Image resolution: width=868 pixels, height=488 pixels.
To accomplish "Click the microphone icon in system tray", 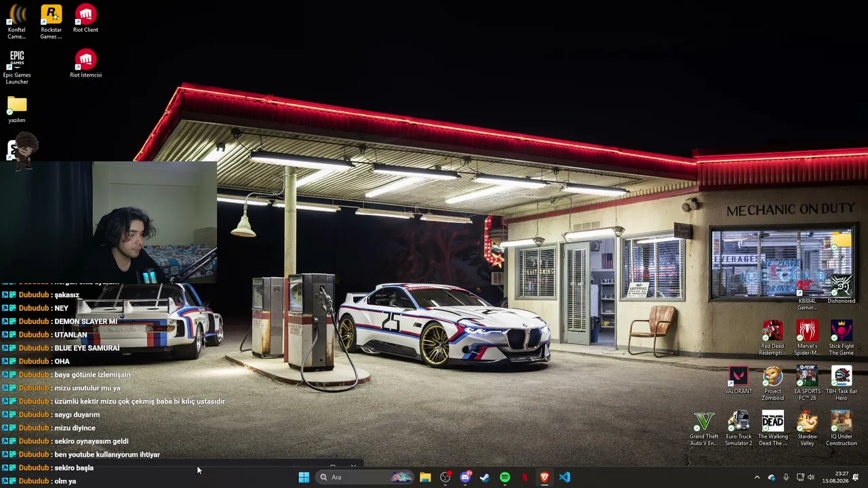I will click(x=786, y=477).
